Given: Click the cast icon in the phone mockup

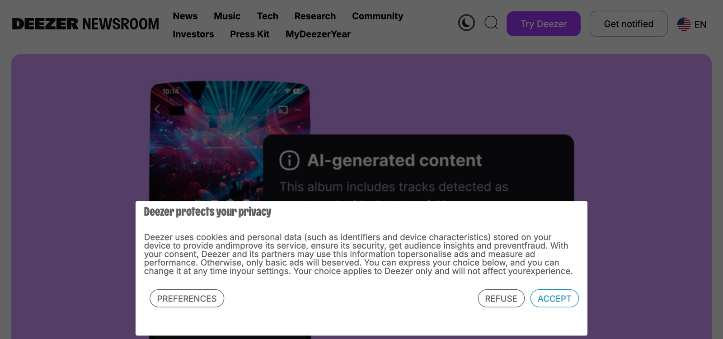Looking at the screenshot, I should point(283,110).
